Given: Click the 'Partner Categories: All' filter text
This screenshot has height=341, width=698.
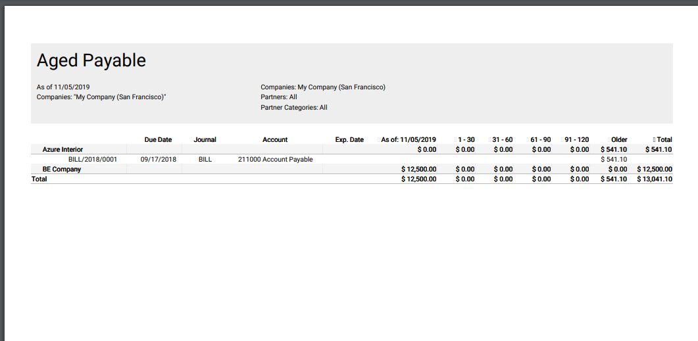Looking at the screenshot, I should pyautogui.click(x=294, y=108).
